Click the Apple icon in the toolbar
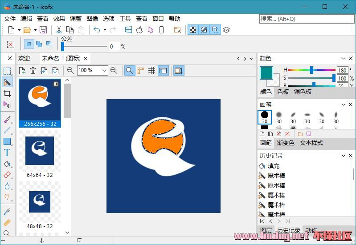Image resolution: width=356 pixels, height=245 pixels. click(x=139, y=30)
